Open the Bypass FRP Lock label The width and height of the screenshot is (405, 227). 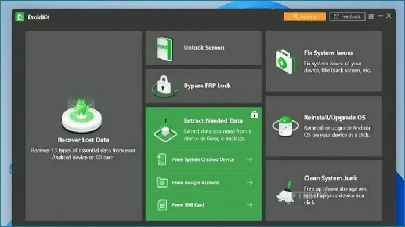tap(207, 86)
